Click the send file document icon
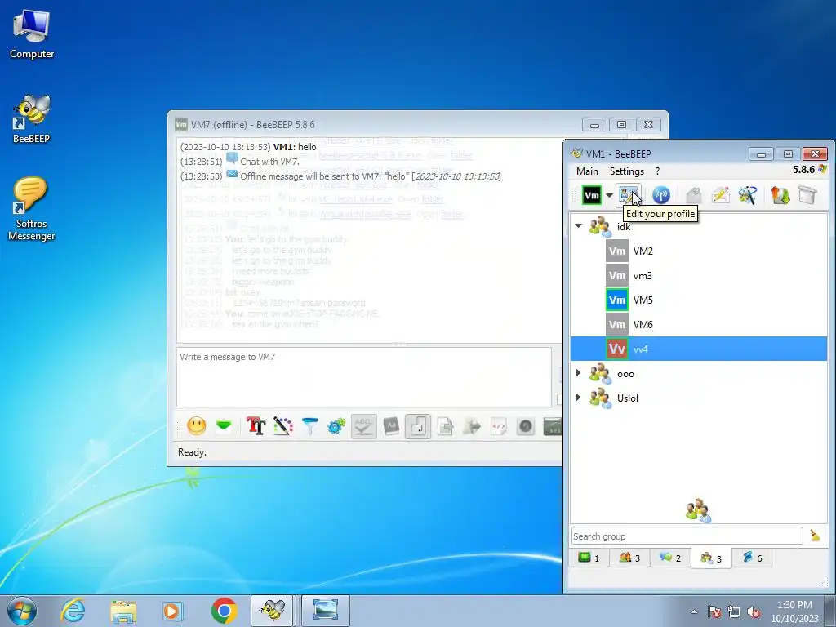 tap(445, 426)
